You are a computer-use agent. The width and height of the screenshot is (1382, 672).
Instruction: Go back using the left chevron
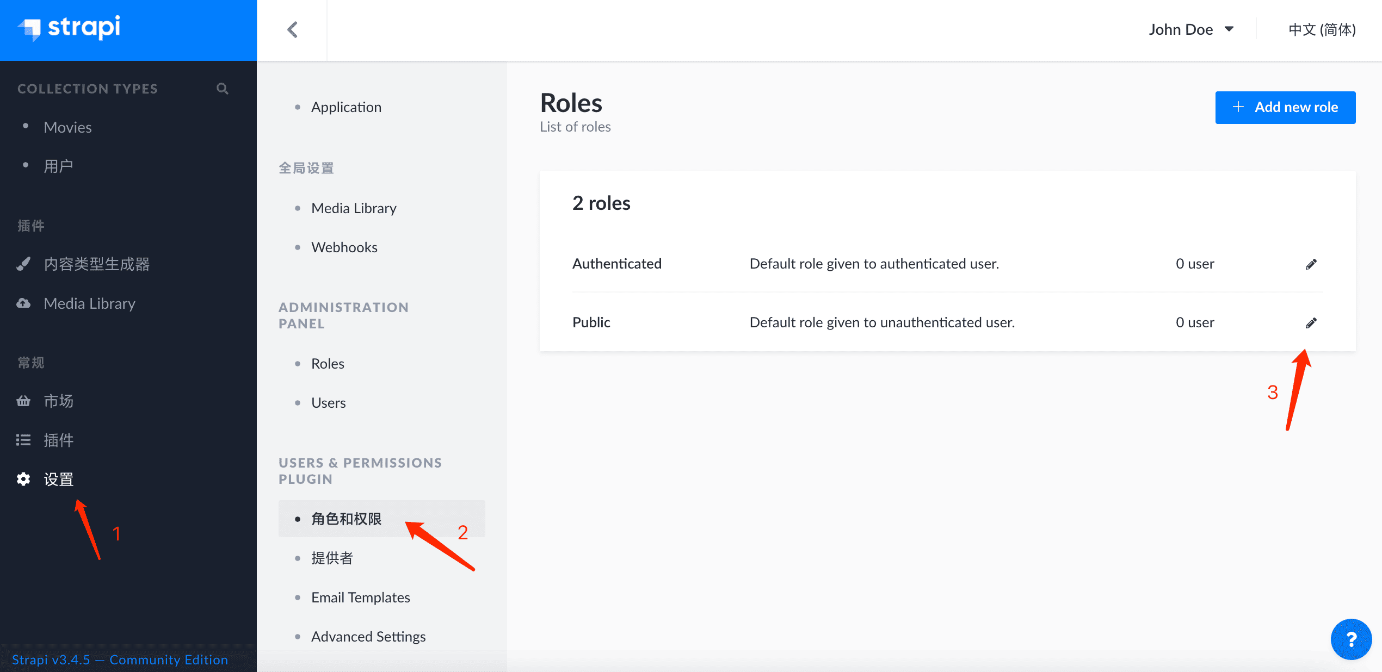coord(293,29)
